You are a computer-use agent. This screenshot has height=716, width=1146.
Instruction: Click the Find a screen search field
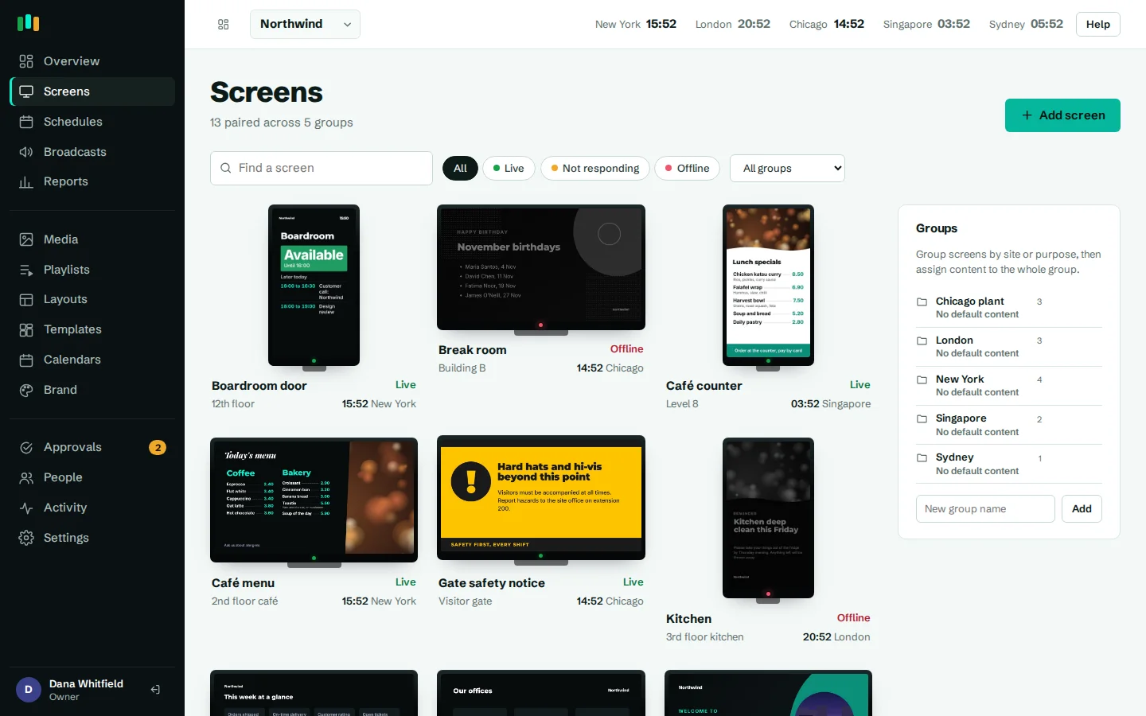[322, 168]
